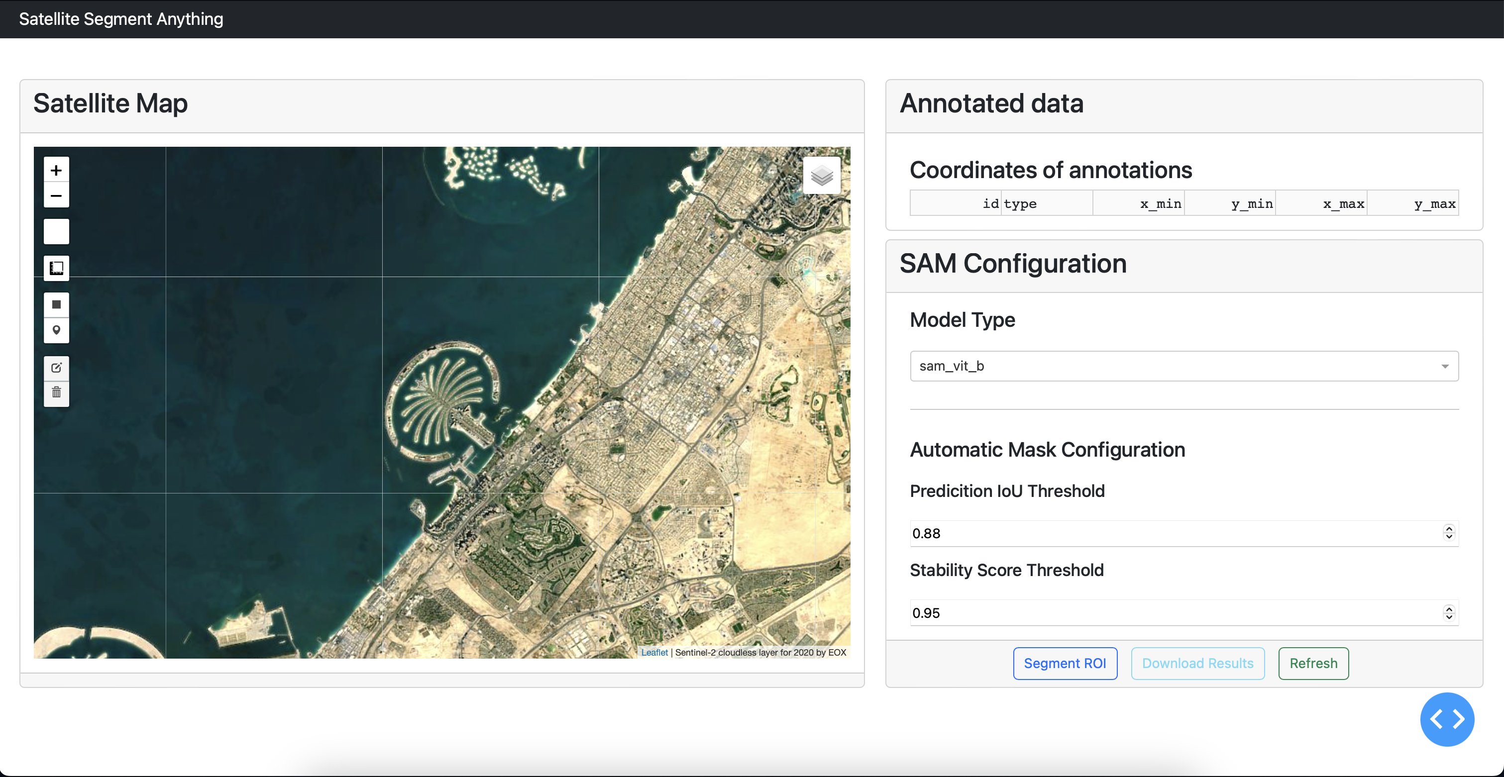Click the delete layers trash icon

[56, 392]
